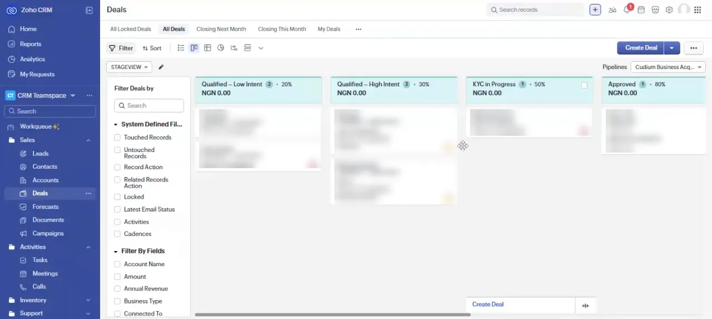Switch to Closing This Month tab
This screenshot has width=712, height=319.
[x=282, y=29]
